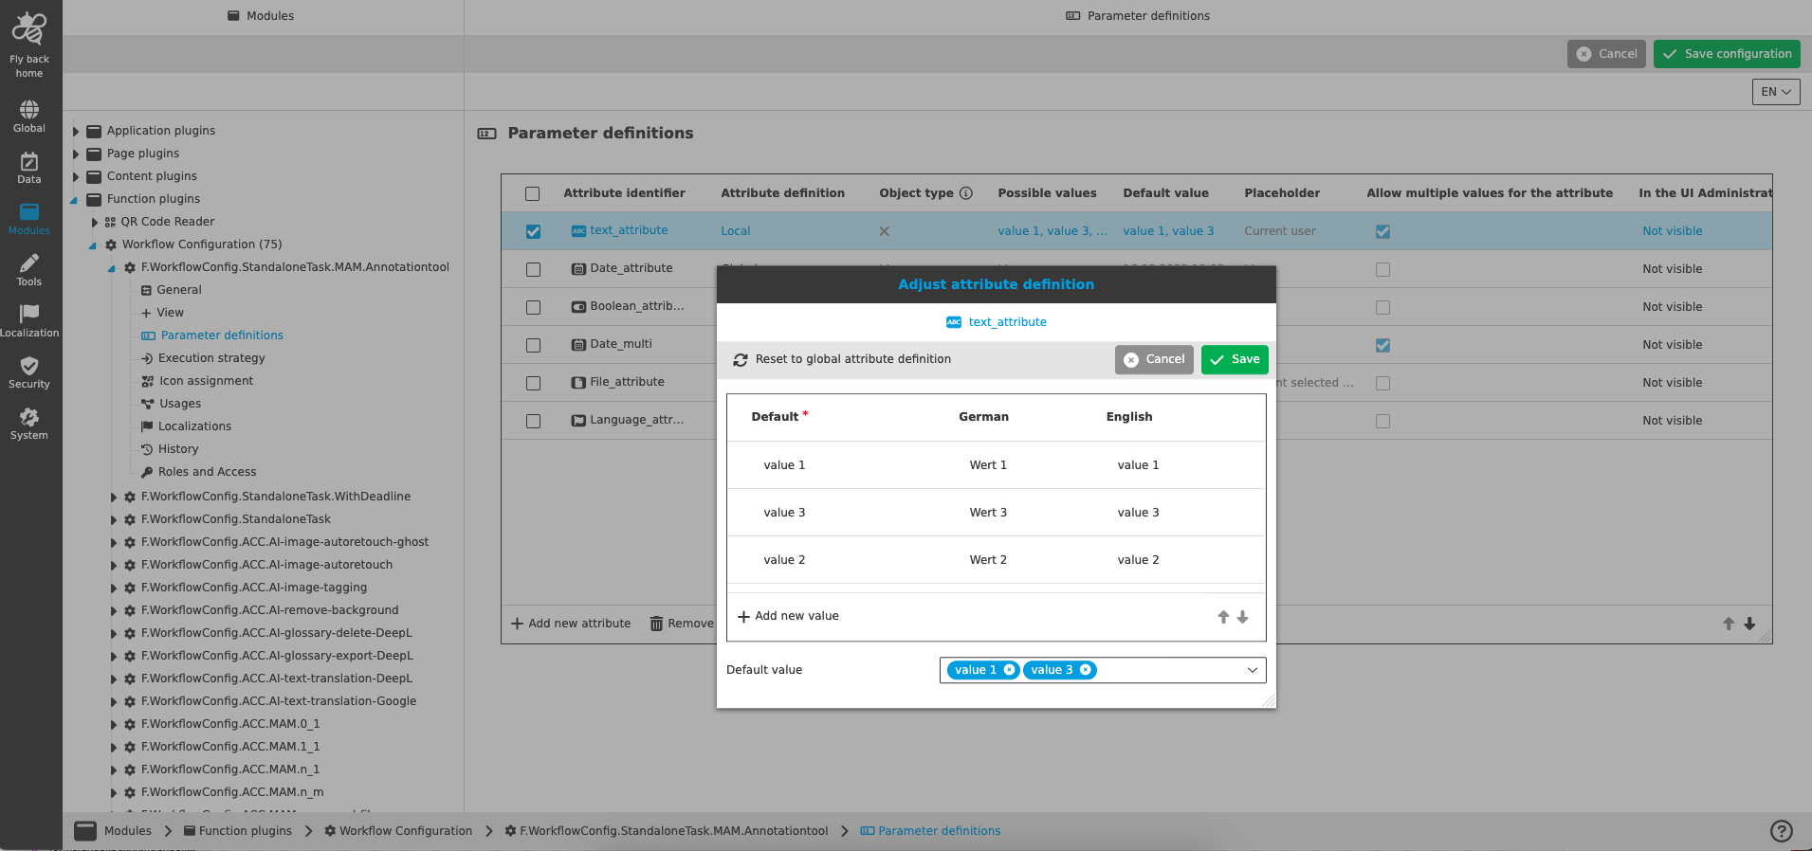Click Add new value
The height and width of the screenshot is (851, 1812).
click(x=788, y=616)
